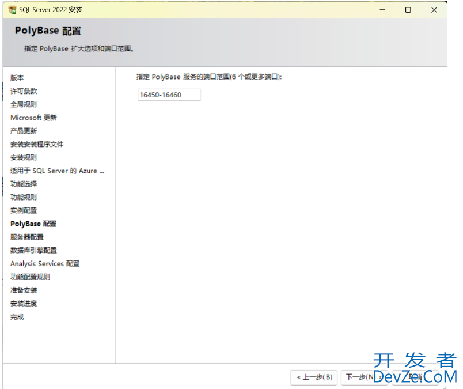Select the 准备安装 step
The image size is (463, 389).
[x=24, y=290]
